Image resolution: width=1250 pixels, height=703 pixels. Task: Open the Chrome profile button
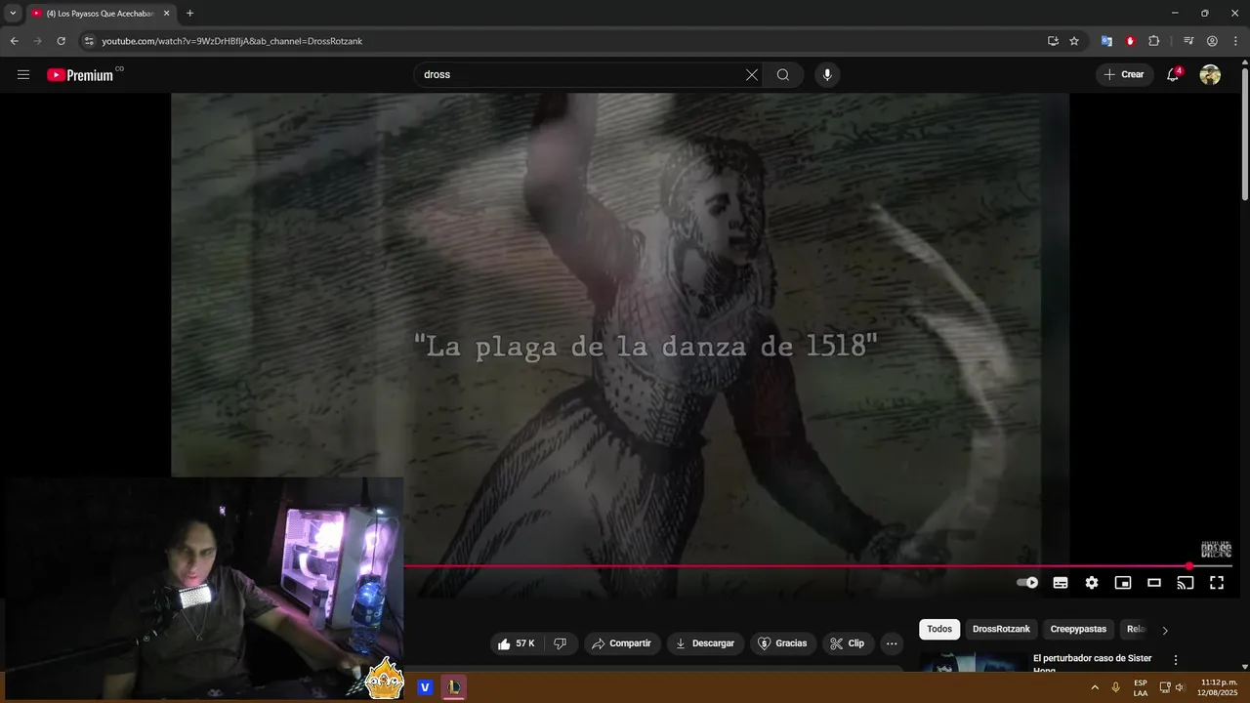click(1212, 41)
